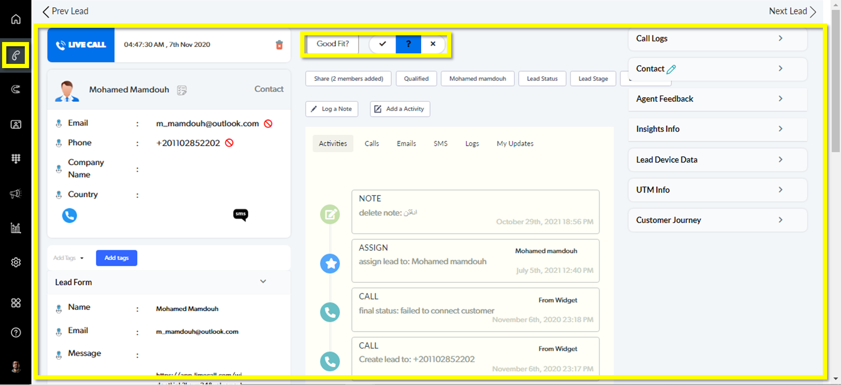Click the black SMS bubble icon

(241, 215)
